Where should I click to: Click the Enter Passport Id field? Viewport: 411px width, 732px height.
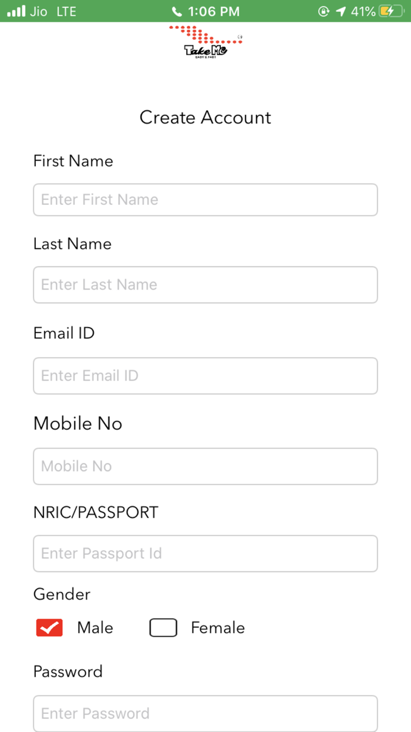205,553
